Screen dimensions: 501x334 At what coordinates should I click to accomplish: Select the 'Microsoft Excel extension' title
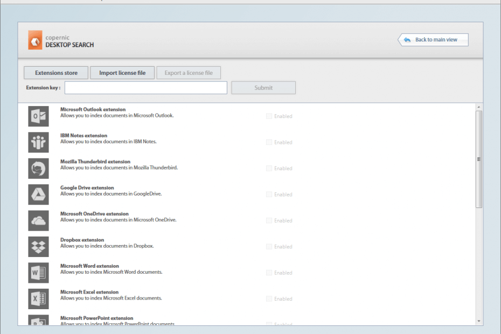coord(89,292)
